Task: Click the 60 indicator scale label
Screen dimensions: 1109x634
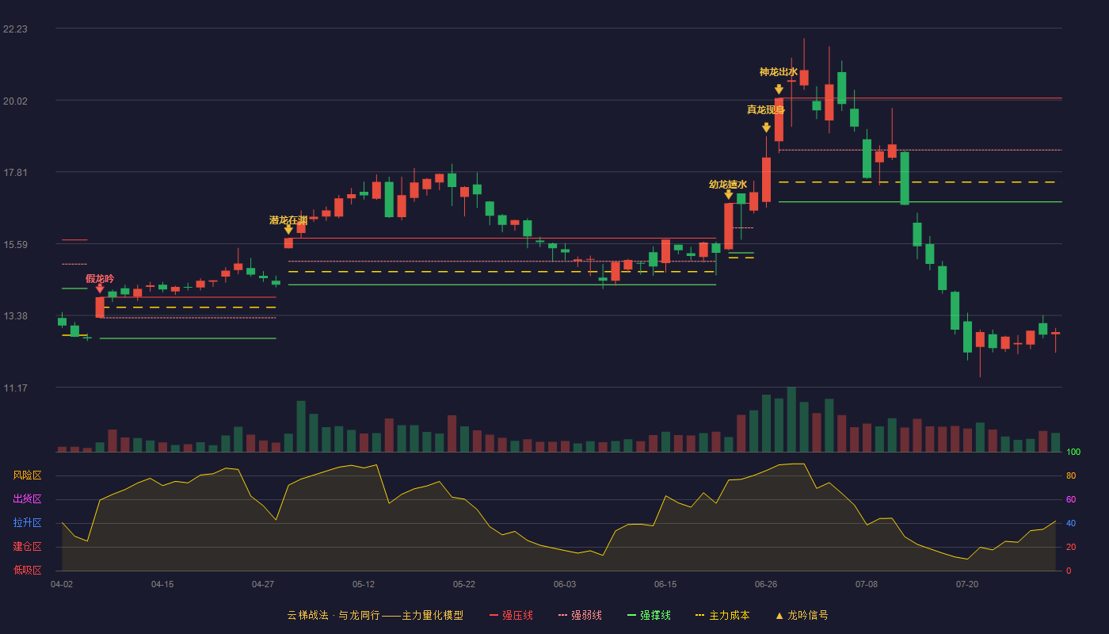Action: point(1071,499)
